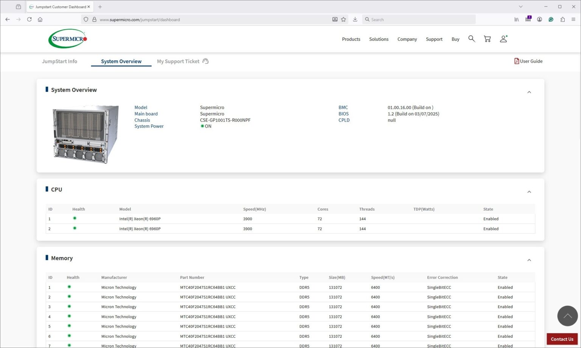This screenshot has width=581, height=348.
Task: Click the browser Search input field
Action: pyautogui.click(x=420, y=19)
